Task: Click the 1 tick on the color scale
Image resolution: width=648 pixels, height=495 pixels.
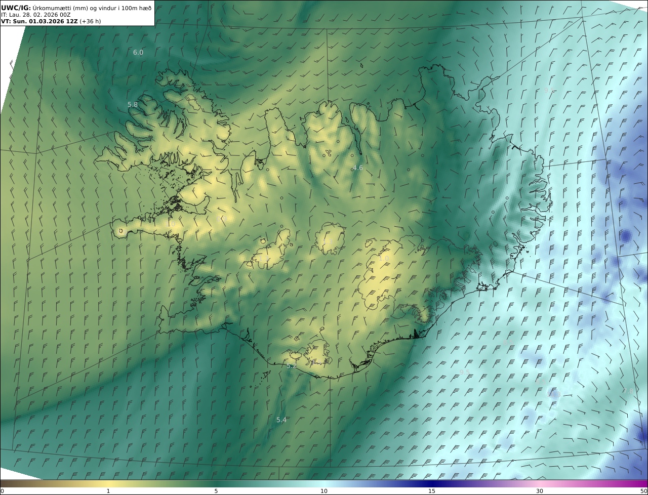Action: point(108,491)
